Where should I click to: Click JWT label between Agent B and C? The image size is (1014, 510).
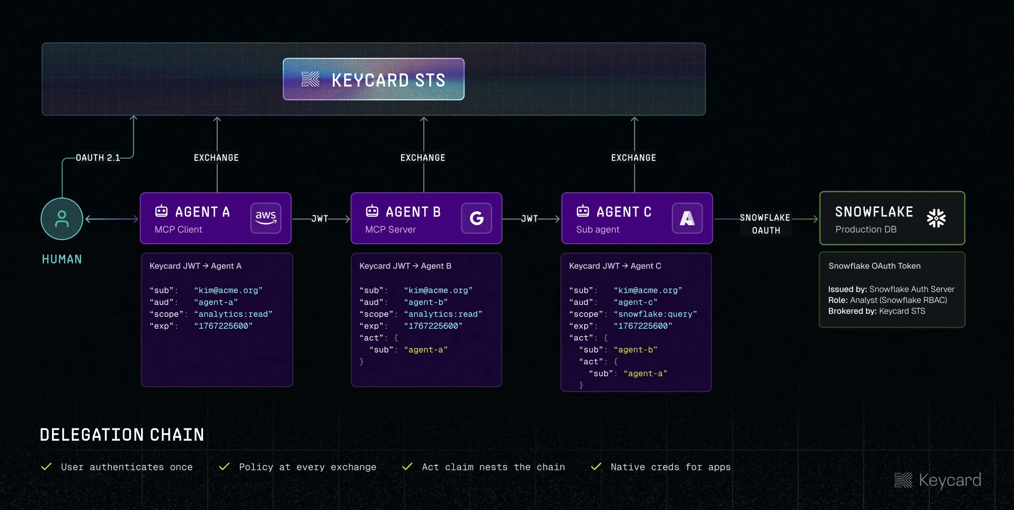click(x=529, y=218)
